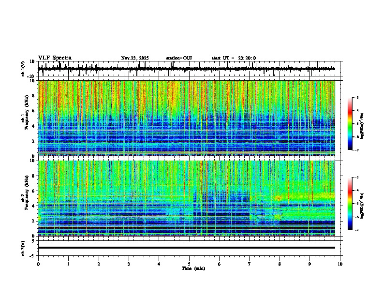The width and height of the screenshot is (383, 296).
Task: Click the "ch.3(V)" axis label
Action: (x=23, y=248)
